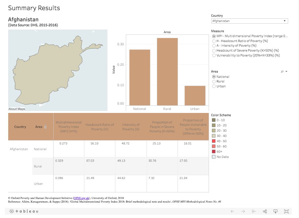This screenshot has width=299, height=218.
Task: Click the National bar in the chart
Action: pyautogui.click(x=140, y=77)
